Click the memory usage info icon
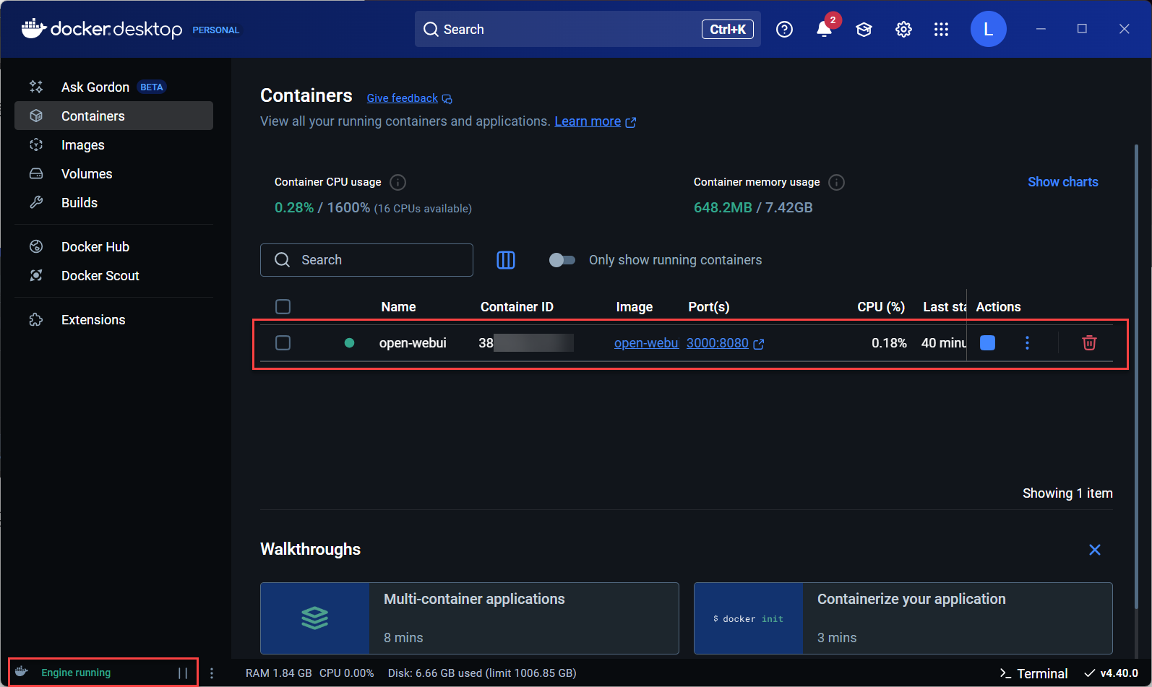 [836, 182]
